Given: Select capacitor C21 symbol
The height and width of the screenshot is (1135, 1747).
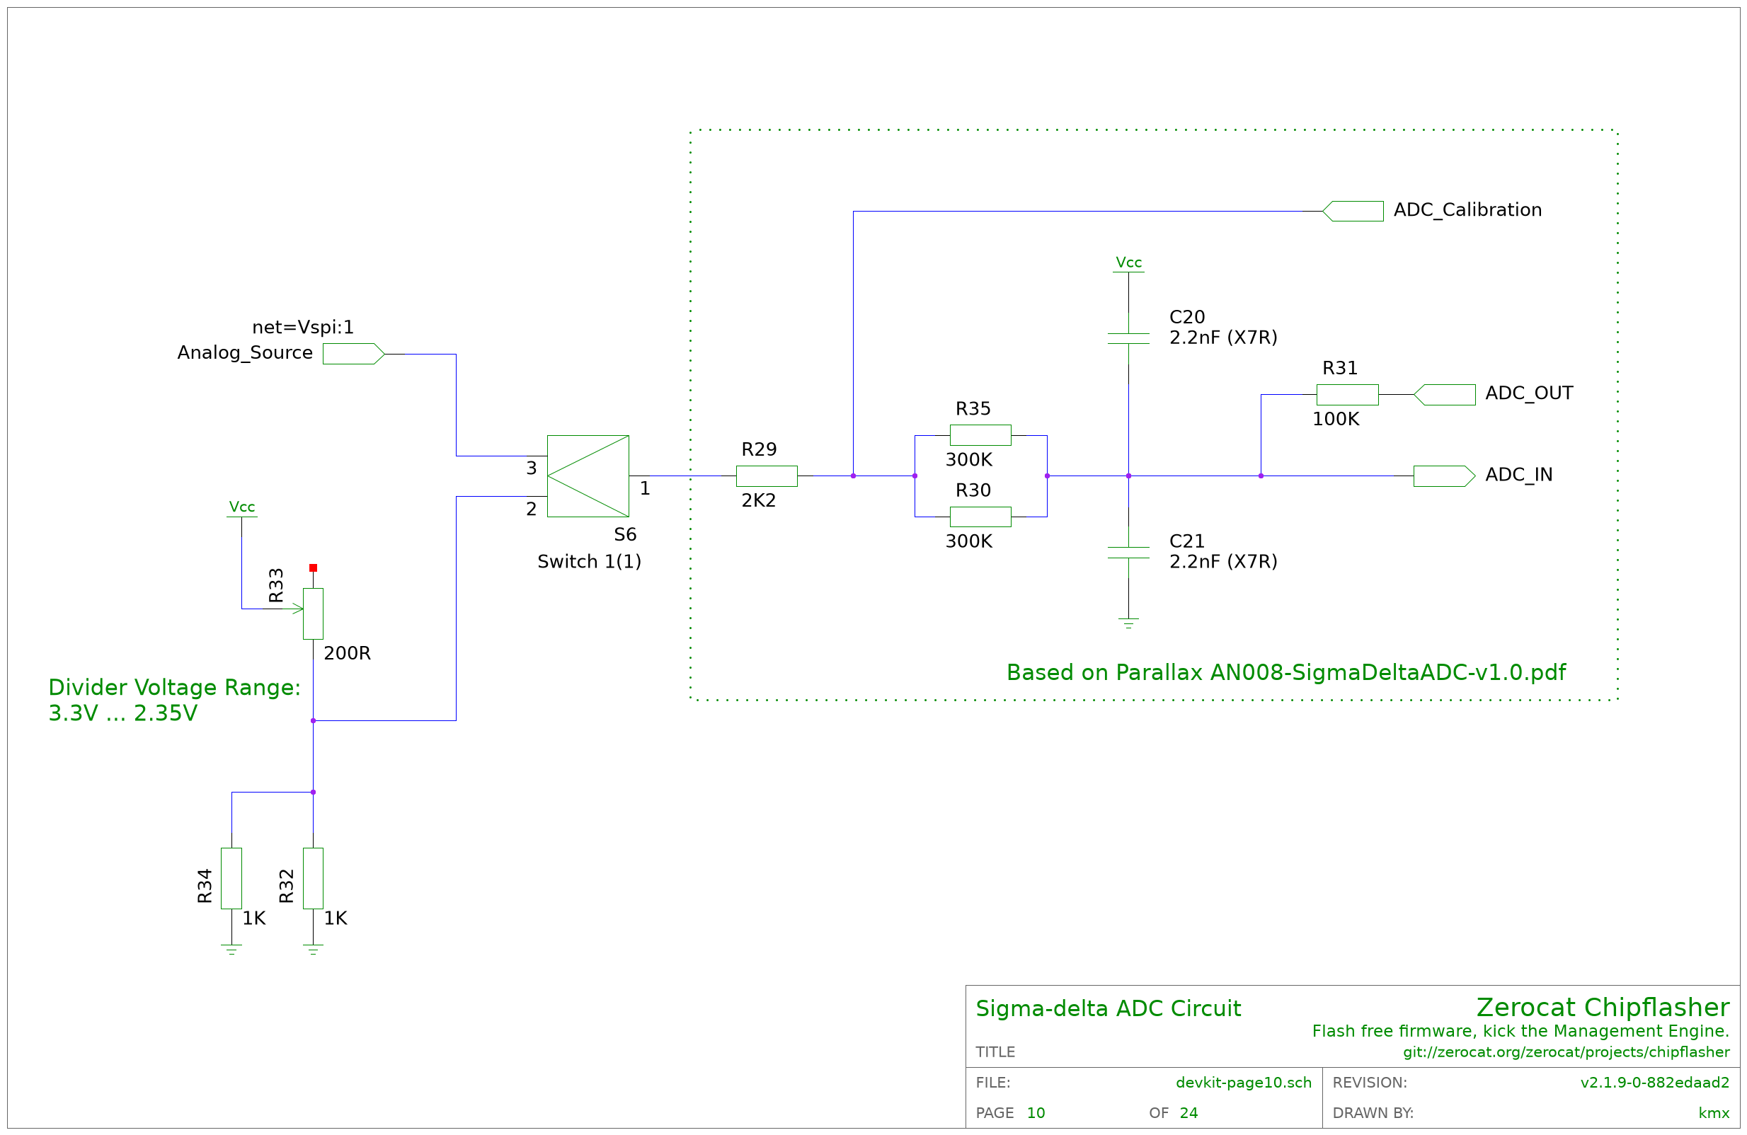Looking at the screenshot, I should [1128, 553].
